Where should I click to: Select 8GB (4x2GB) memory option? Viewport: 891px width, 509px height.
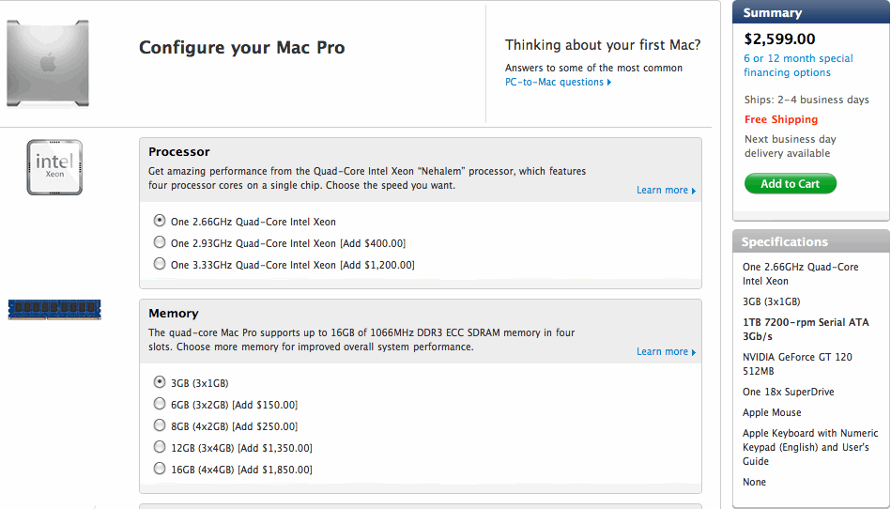(160, 424)
